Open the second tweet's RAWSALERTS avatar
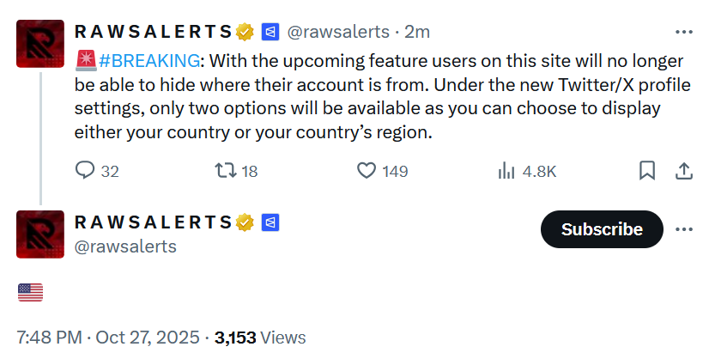 click(x=40, y=234)
